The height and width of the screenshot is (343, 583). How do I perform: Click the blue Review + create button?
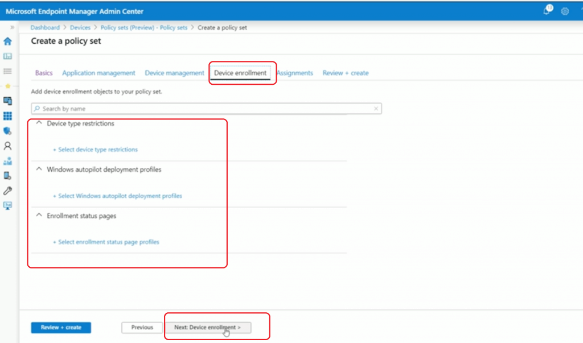[x=61, y=328]
